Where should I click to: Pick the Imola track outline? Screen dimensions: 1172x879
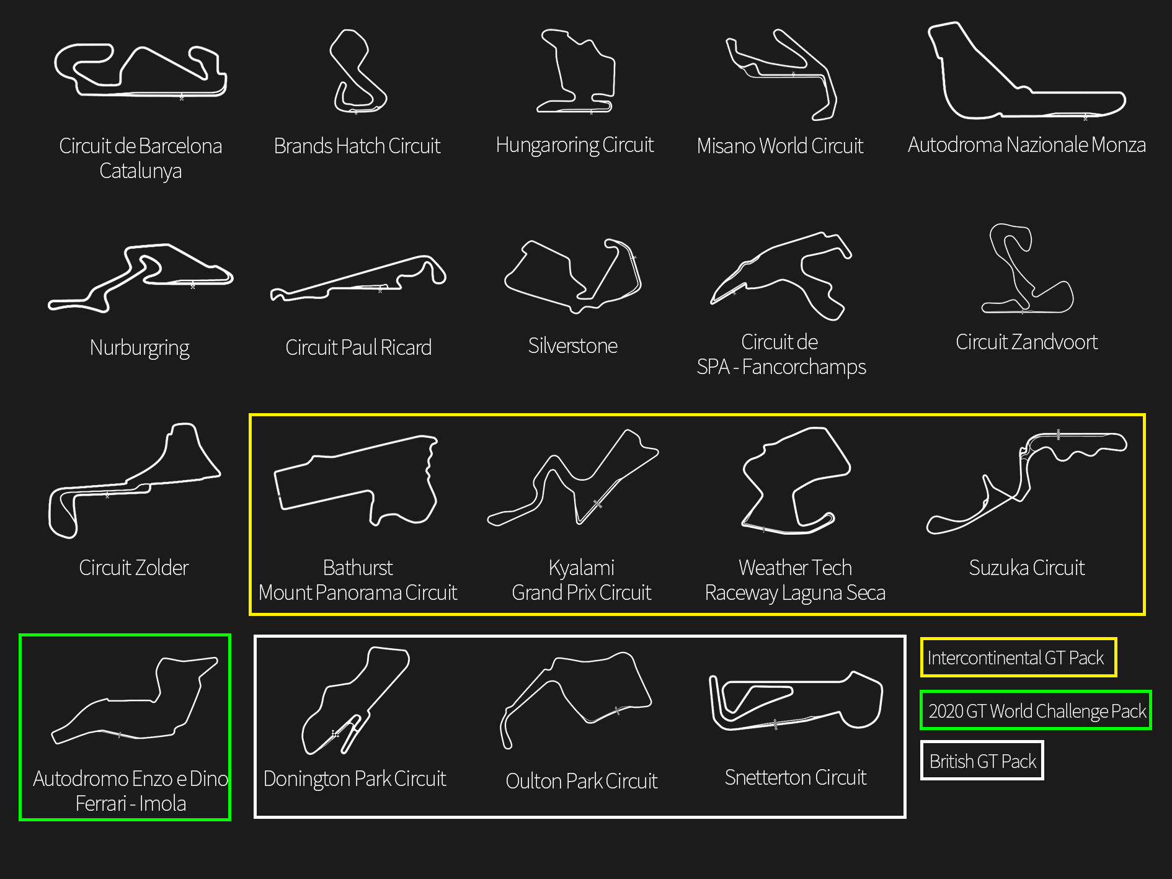pos(135,700)
